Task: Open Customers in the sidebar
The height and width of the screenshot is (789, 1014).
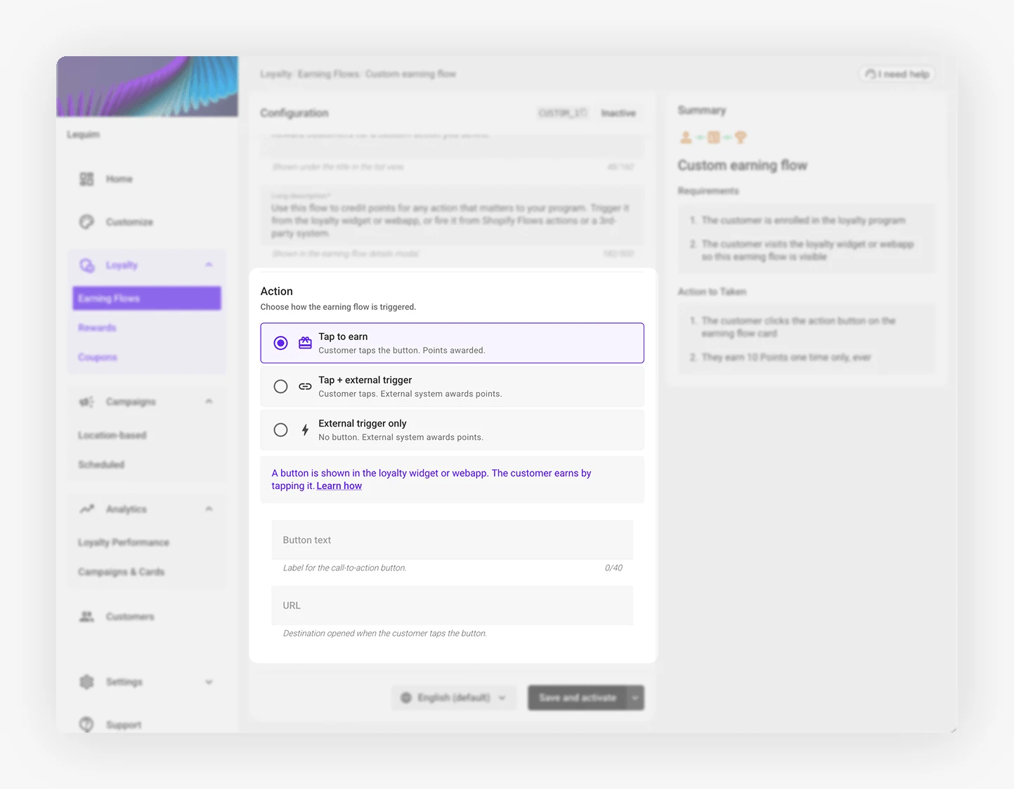Action: pyautogui.click(x=130, y=617)
